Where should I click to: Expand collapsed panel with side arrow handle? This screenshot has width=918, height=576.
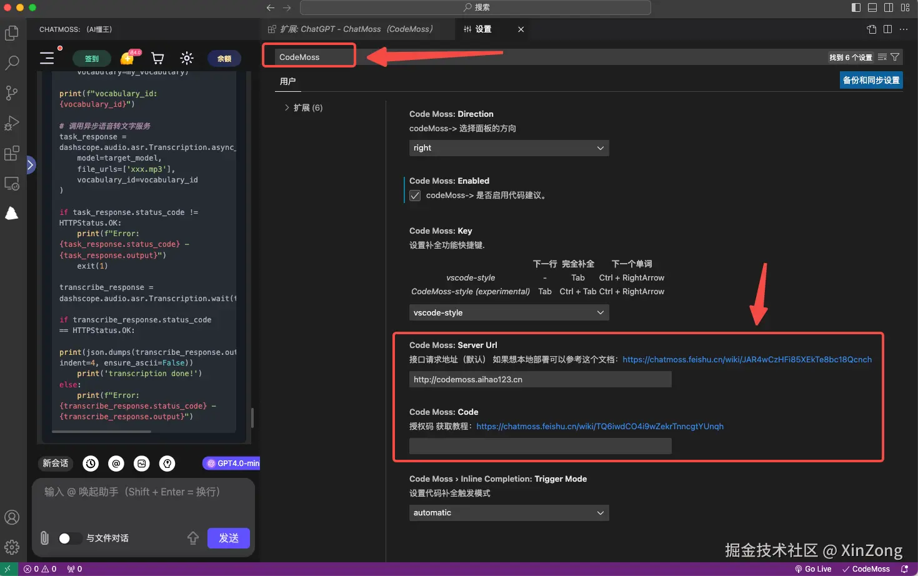[x=31, y=165]
